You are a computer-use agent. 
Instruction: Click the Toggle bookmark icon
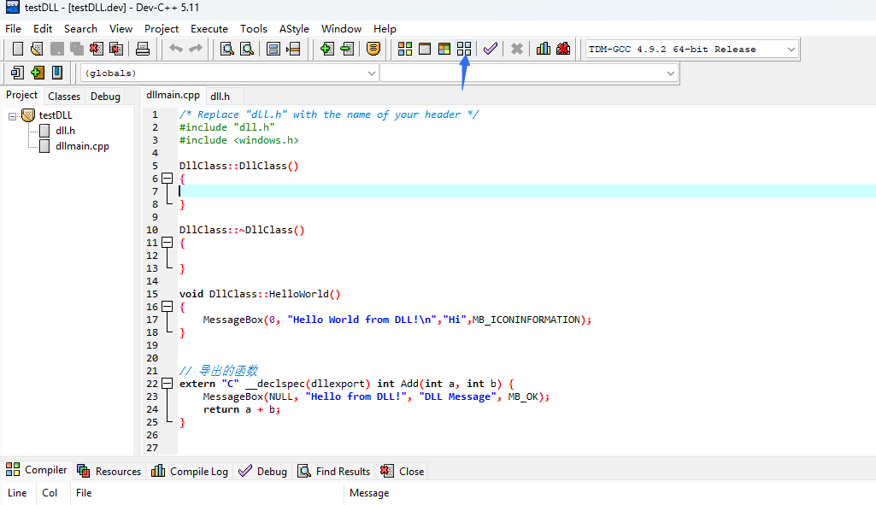[x=273, y=50]
